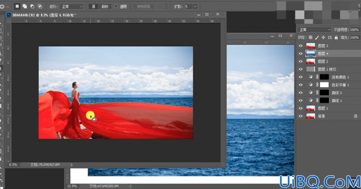Viewport: 361px width, 189px height.
Task: Click the 使用图案 (Use Pattern) button
Action: 144,7
